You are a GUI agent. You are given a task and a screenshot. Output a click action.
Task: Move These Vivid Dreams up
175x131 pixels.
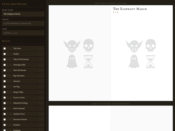[40, 60]
